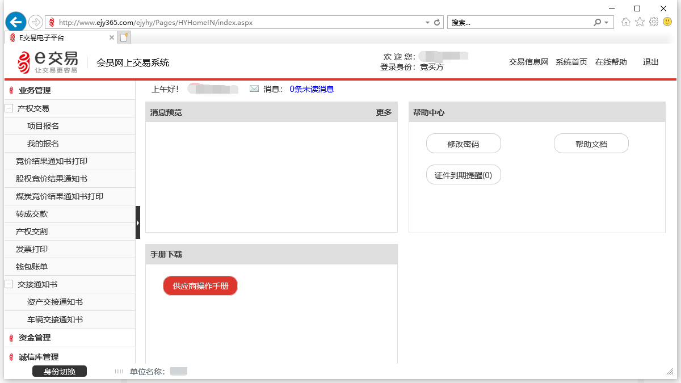
Task: Open 煤炭竞价结果通知书打印
Action: tap(60, 196)
